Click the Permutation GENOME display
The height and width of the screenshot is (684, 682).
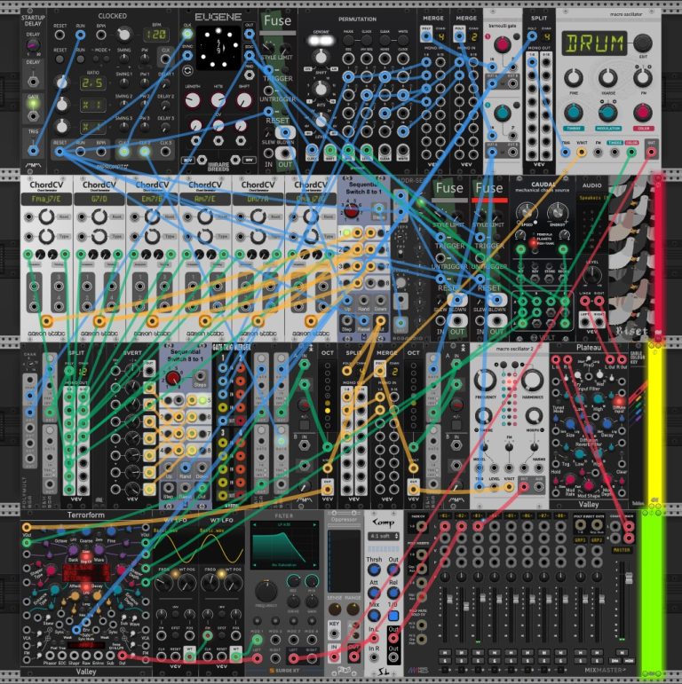coord(321,41)
